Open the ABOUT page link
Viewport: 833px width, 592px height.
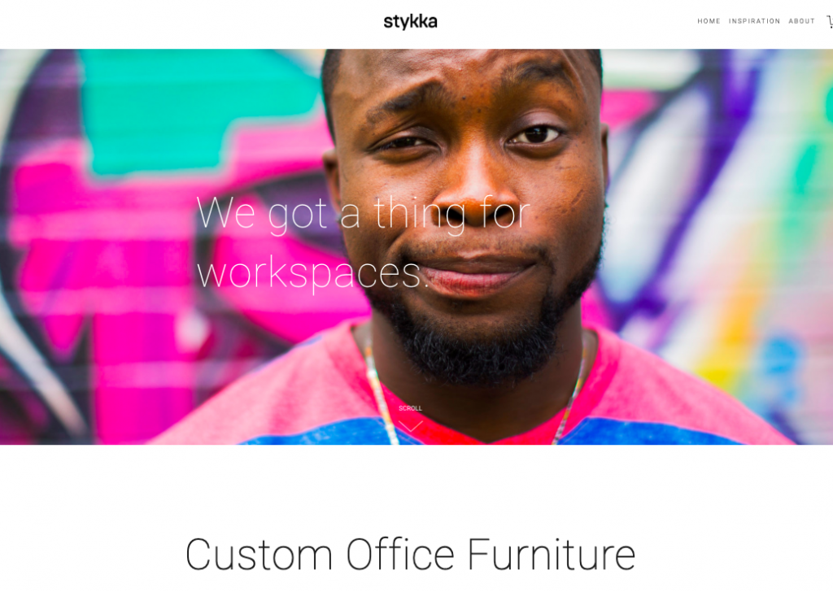tap(801, 21)
